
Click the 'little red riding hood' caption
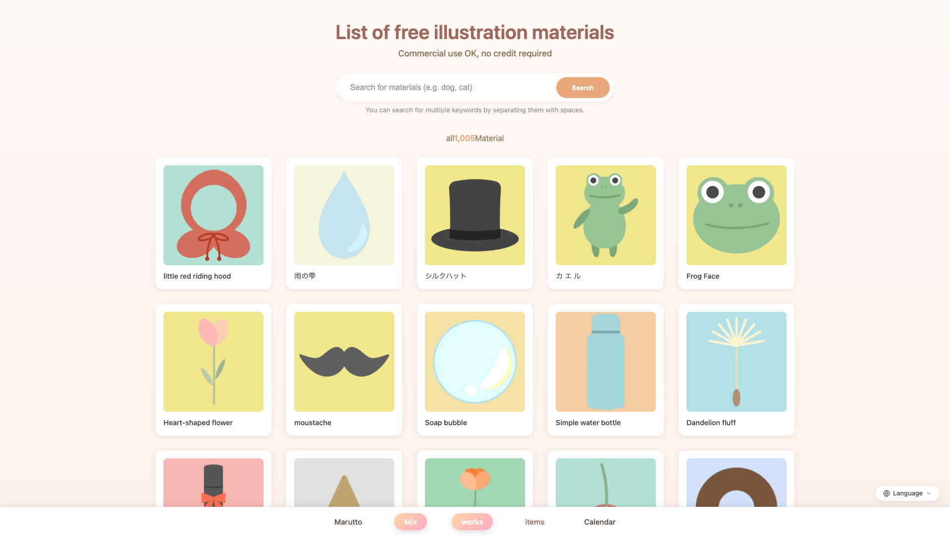(x=197, y=276)
